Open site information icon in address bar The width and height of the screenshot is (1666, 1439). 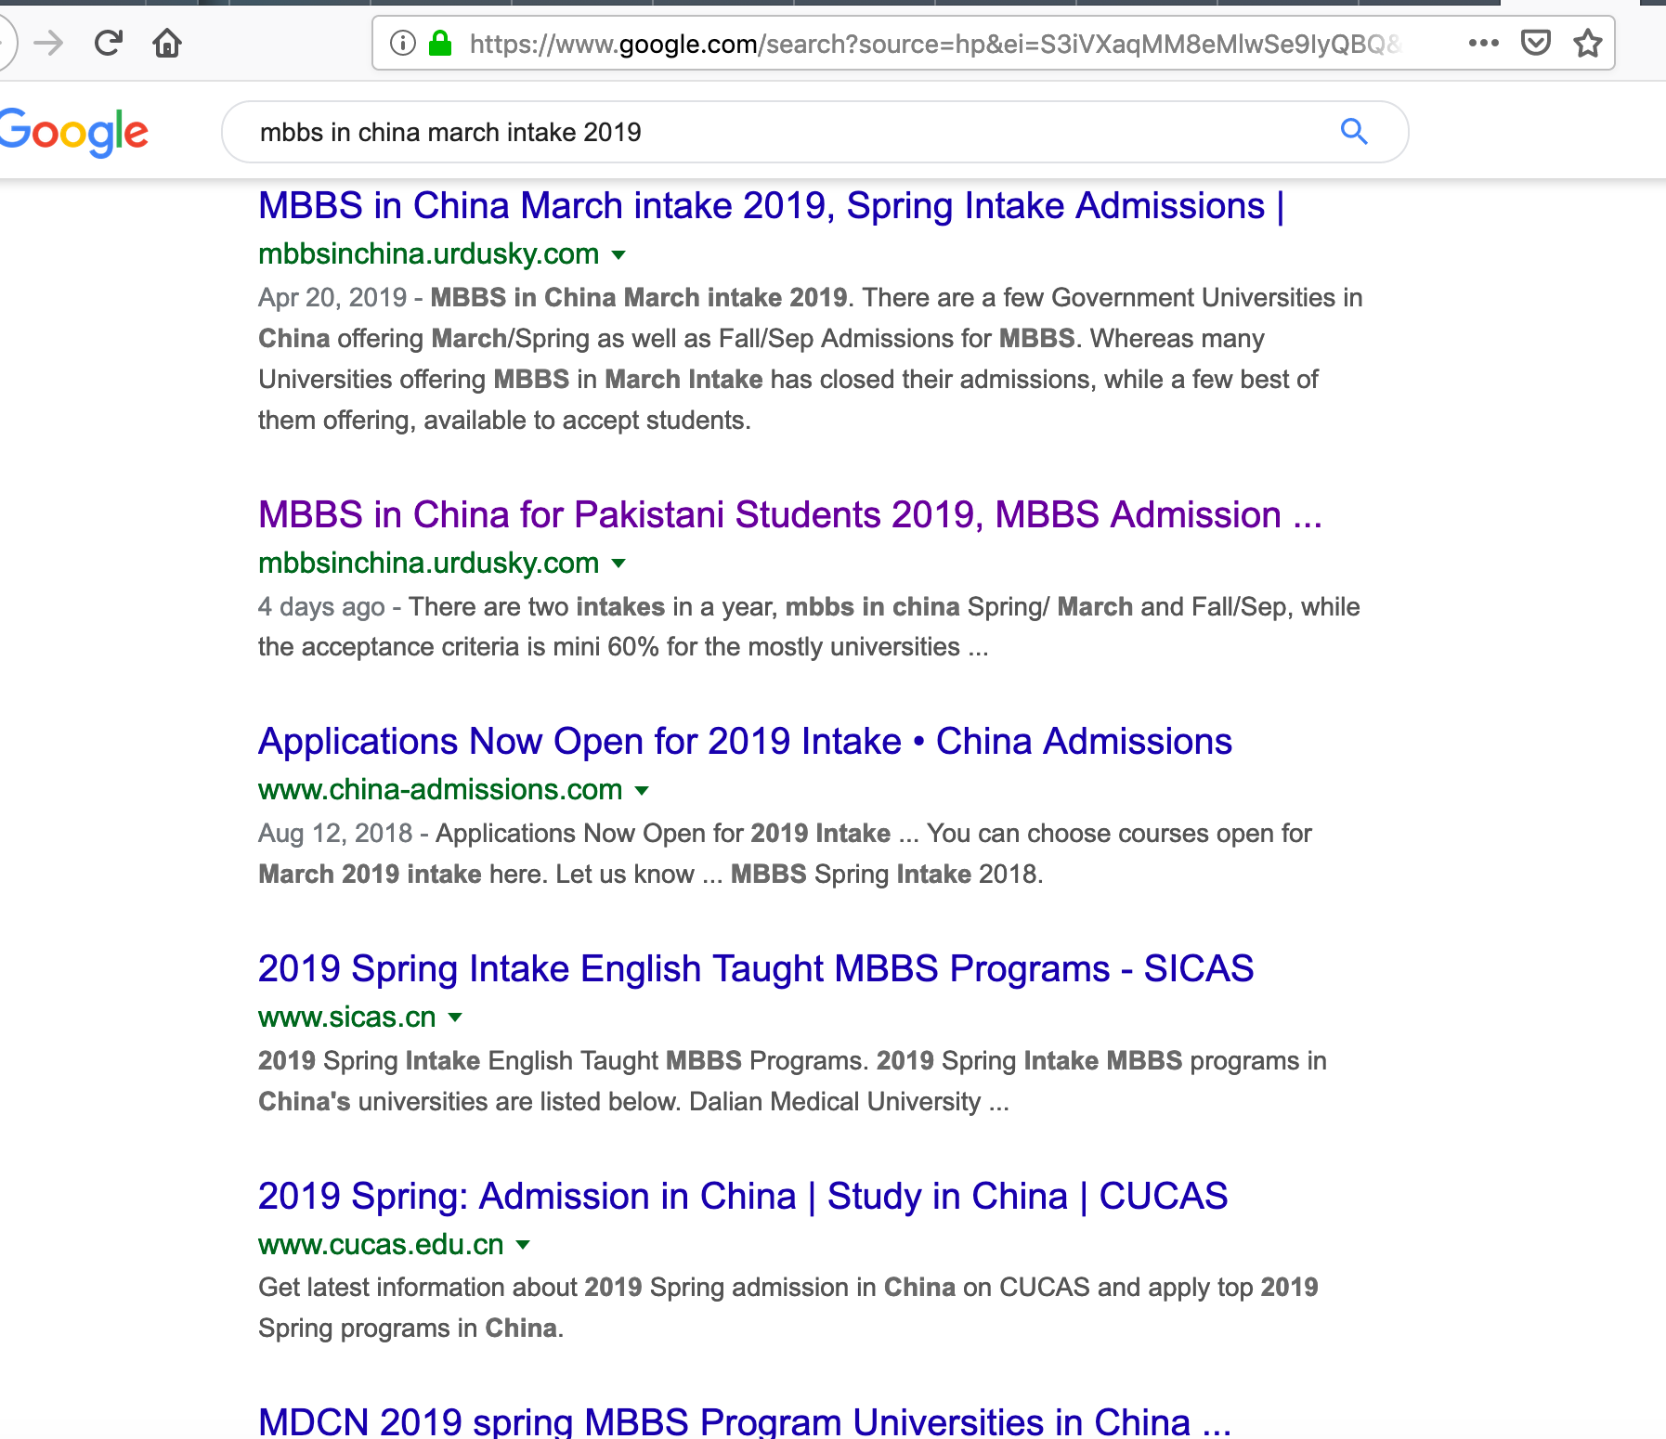point(402,43)
